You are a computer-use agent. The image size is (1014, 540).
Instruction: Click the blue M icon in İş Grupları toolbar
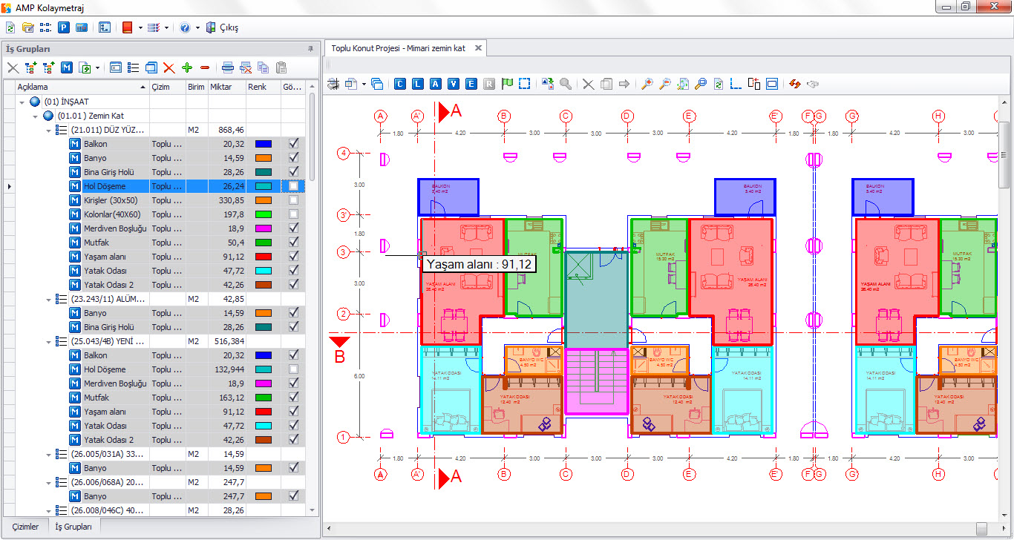pyautogui.click(x=67, y=67)
